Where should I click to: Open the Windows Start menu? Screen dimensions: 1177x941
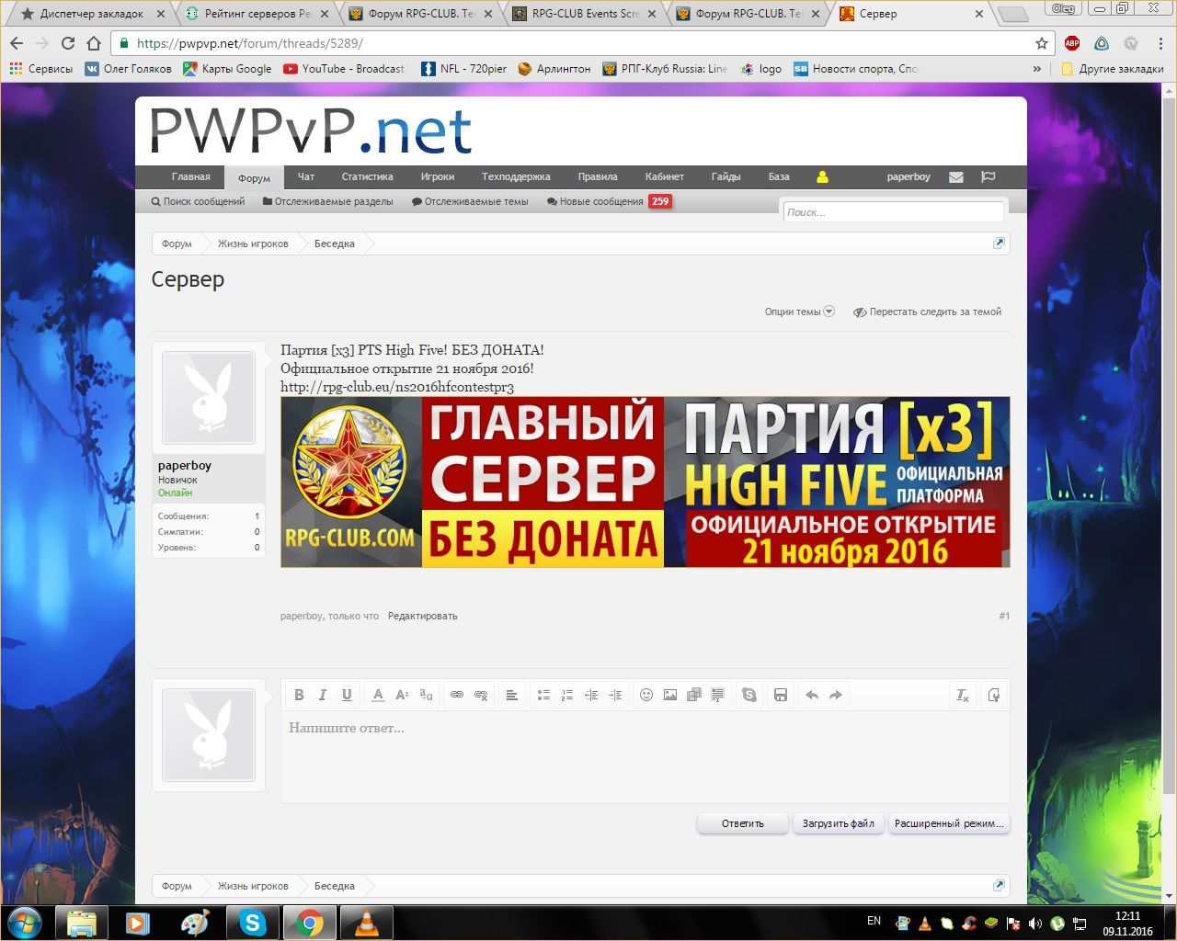pyautogui.click(x=24, y=922)
